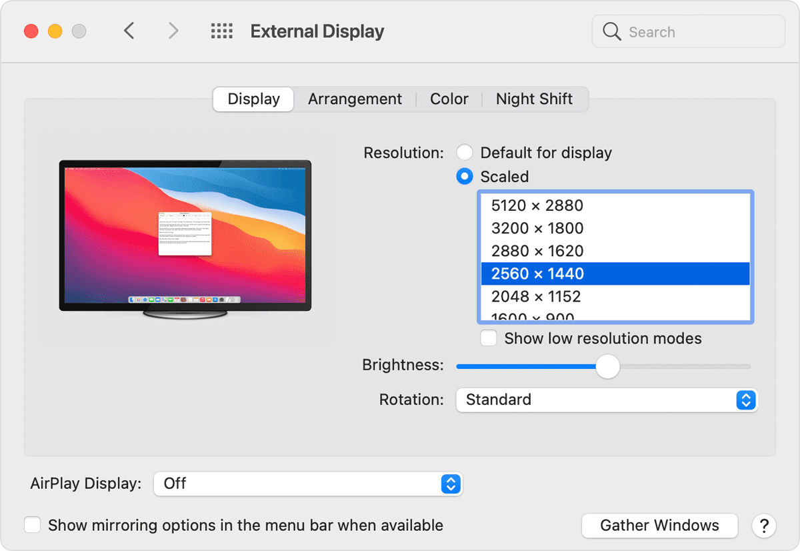Enable mirroring options in menu bar
800x551 pixels.
32,525
